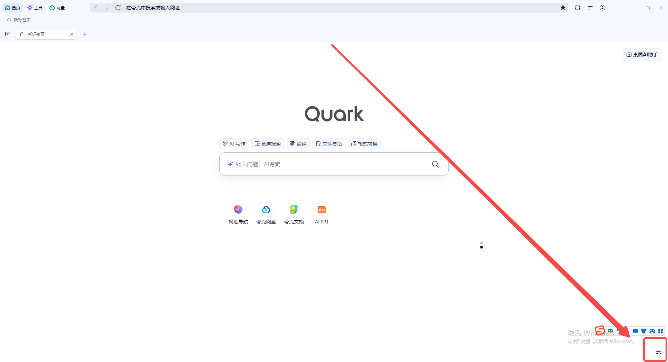Close the 新标签页 tab
This screenshot has width=668, height=362.
click(x=72, y=34)
